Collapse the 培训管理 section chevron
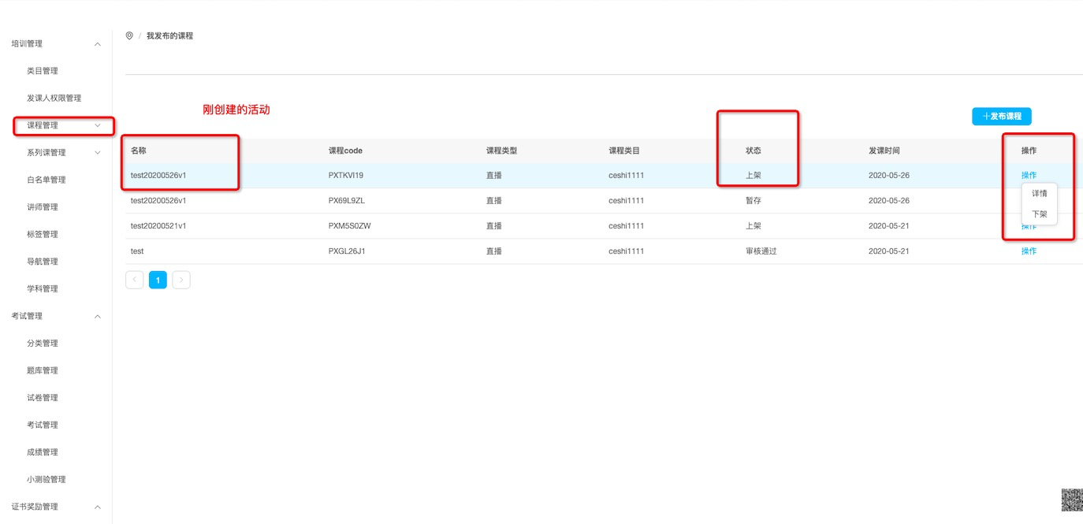 98,44
